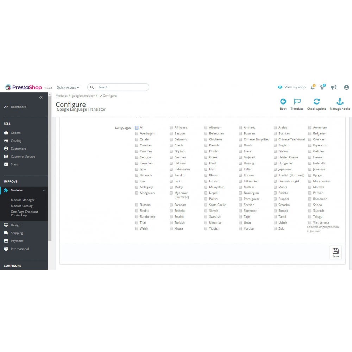Image resolution: width=352 pixels, height=352 pixels.
Task: Click the Dashboard trend icon
Action: pyautogui.click(x=6, y=107)
